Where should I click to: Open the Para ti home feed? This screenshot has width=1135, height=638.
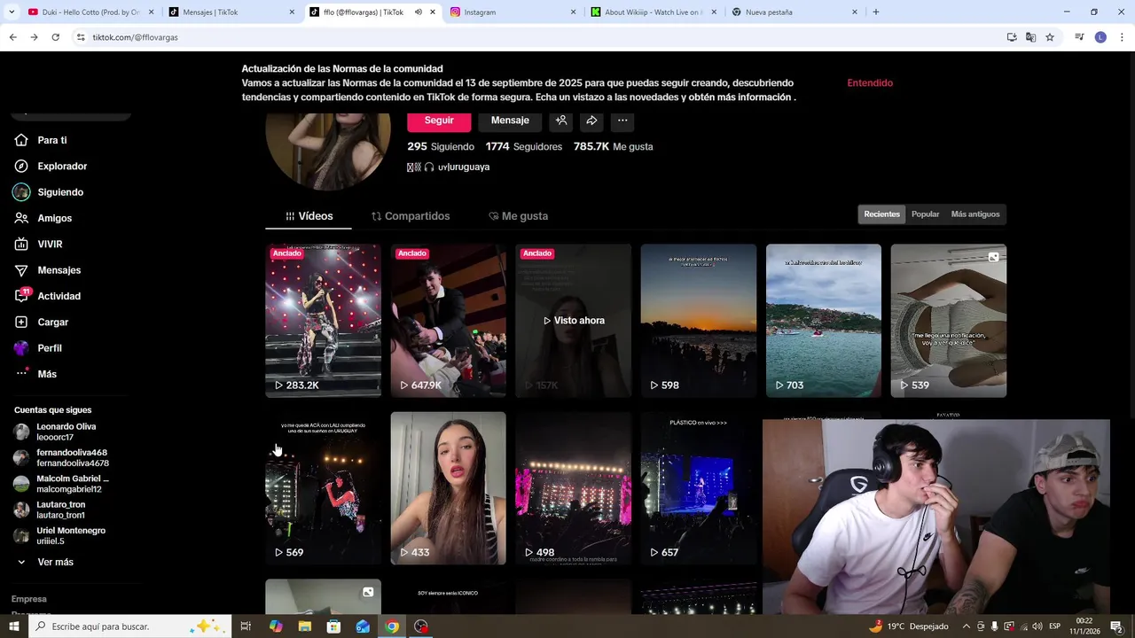pos(51,140)
